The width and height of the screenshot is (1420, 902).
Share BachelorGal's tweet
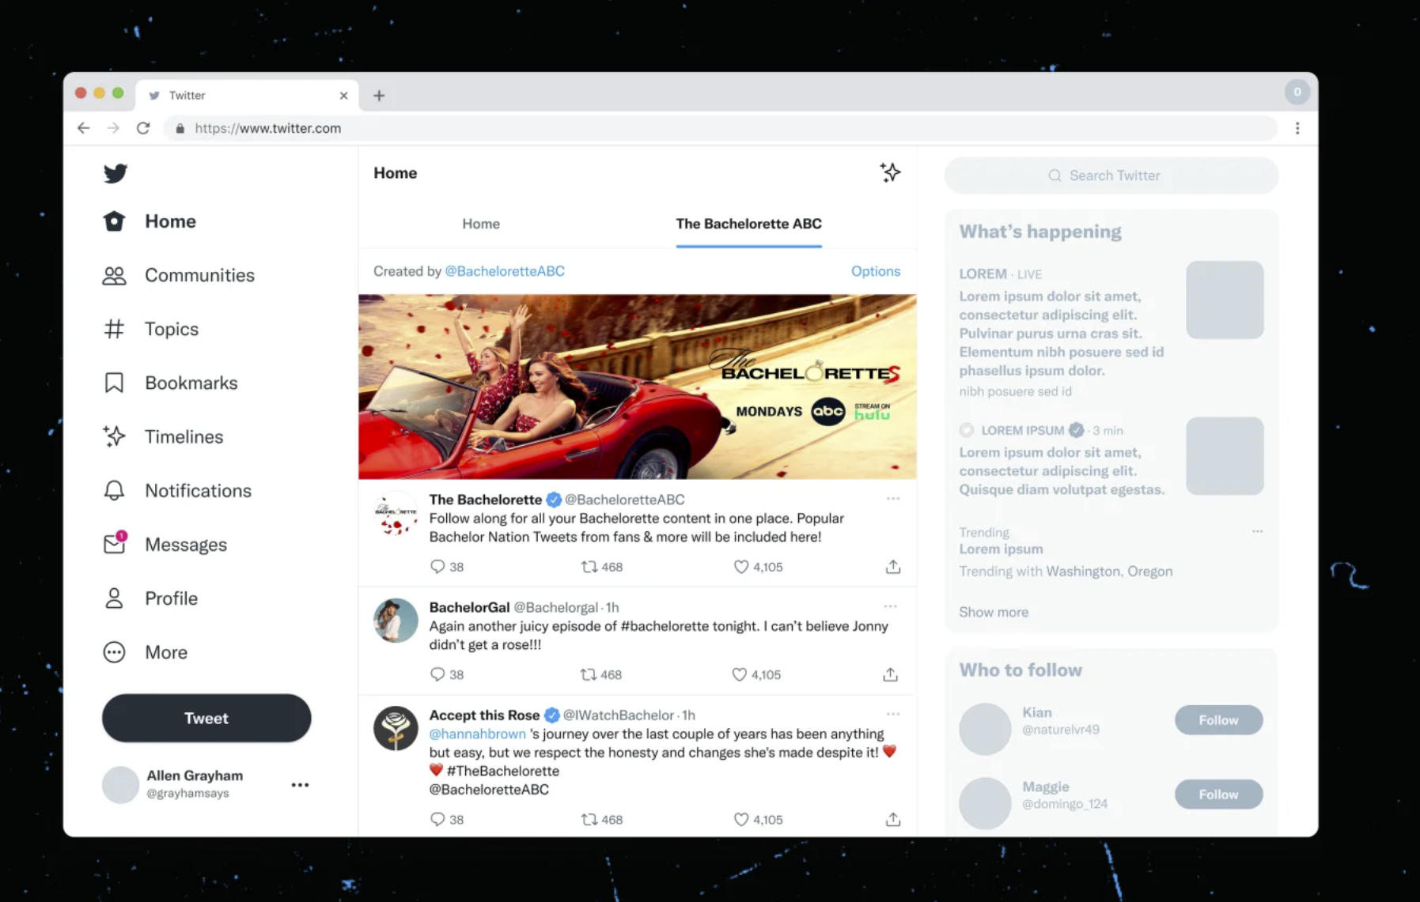tap(891, 674)
